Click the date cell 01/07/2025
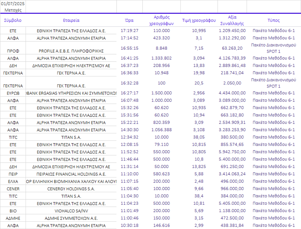Screen dimensions: 301x229 pyautogui.click(x=13, y=4)
